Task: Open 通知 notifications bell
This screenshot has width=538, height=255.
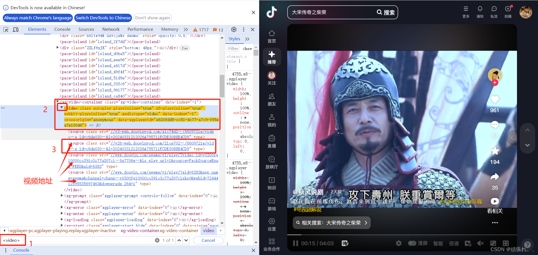Action: (480, 12)
